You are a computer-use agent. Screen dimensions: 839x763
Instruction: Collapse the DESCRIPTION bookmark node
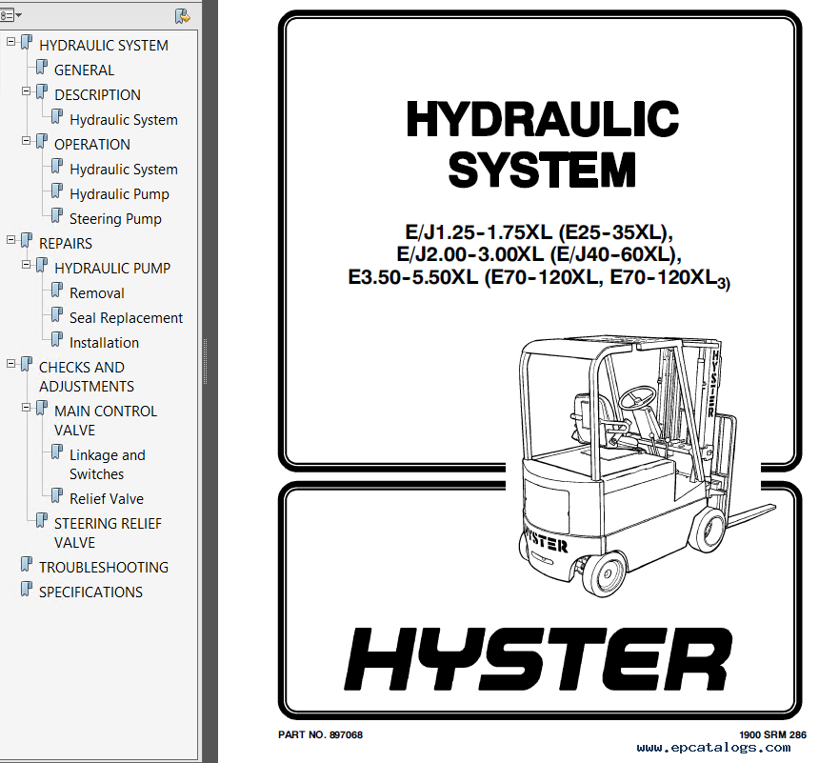click(26, 90)
